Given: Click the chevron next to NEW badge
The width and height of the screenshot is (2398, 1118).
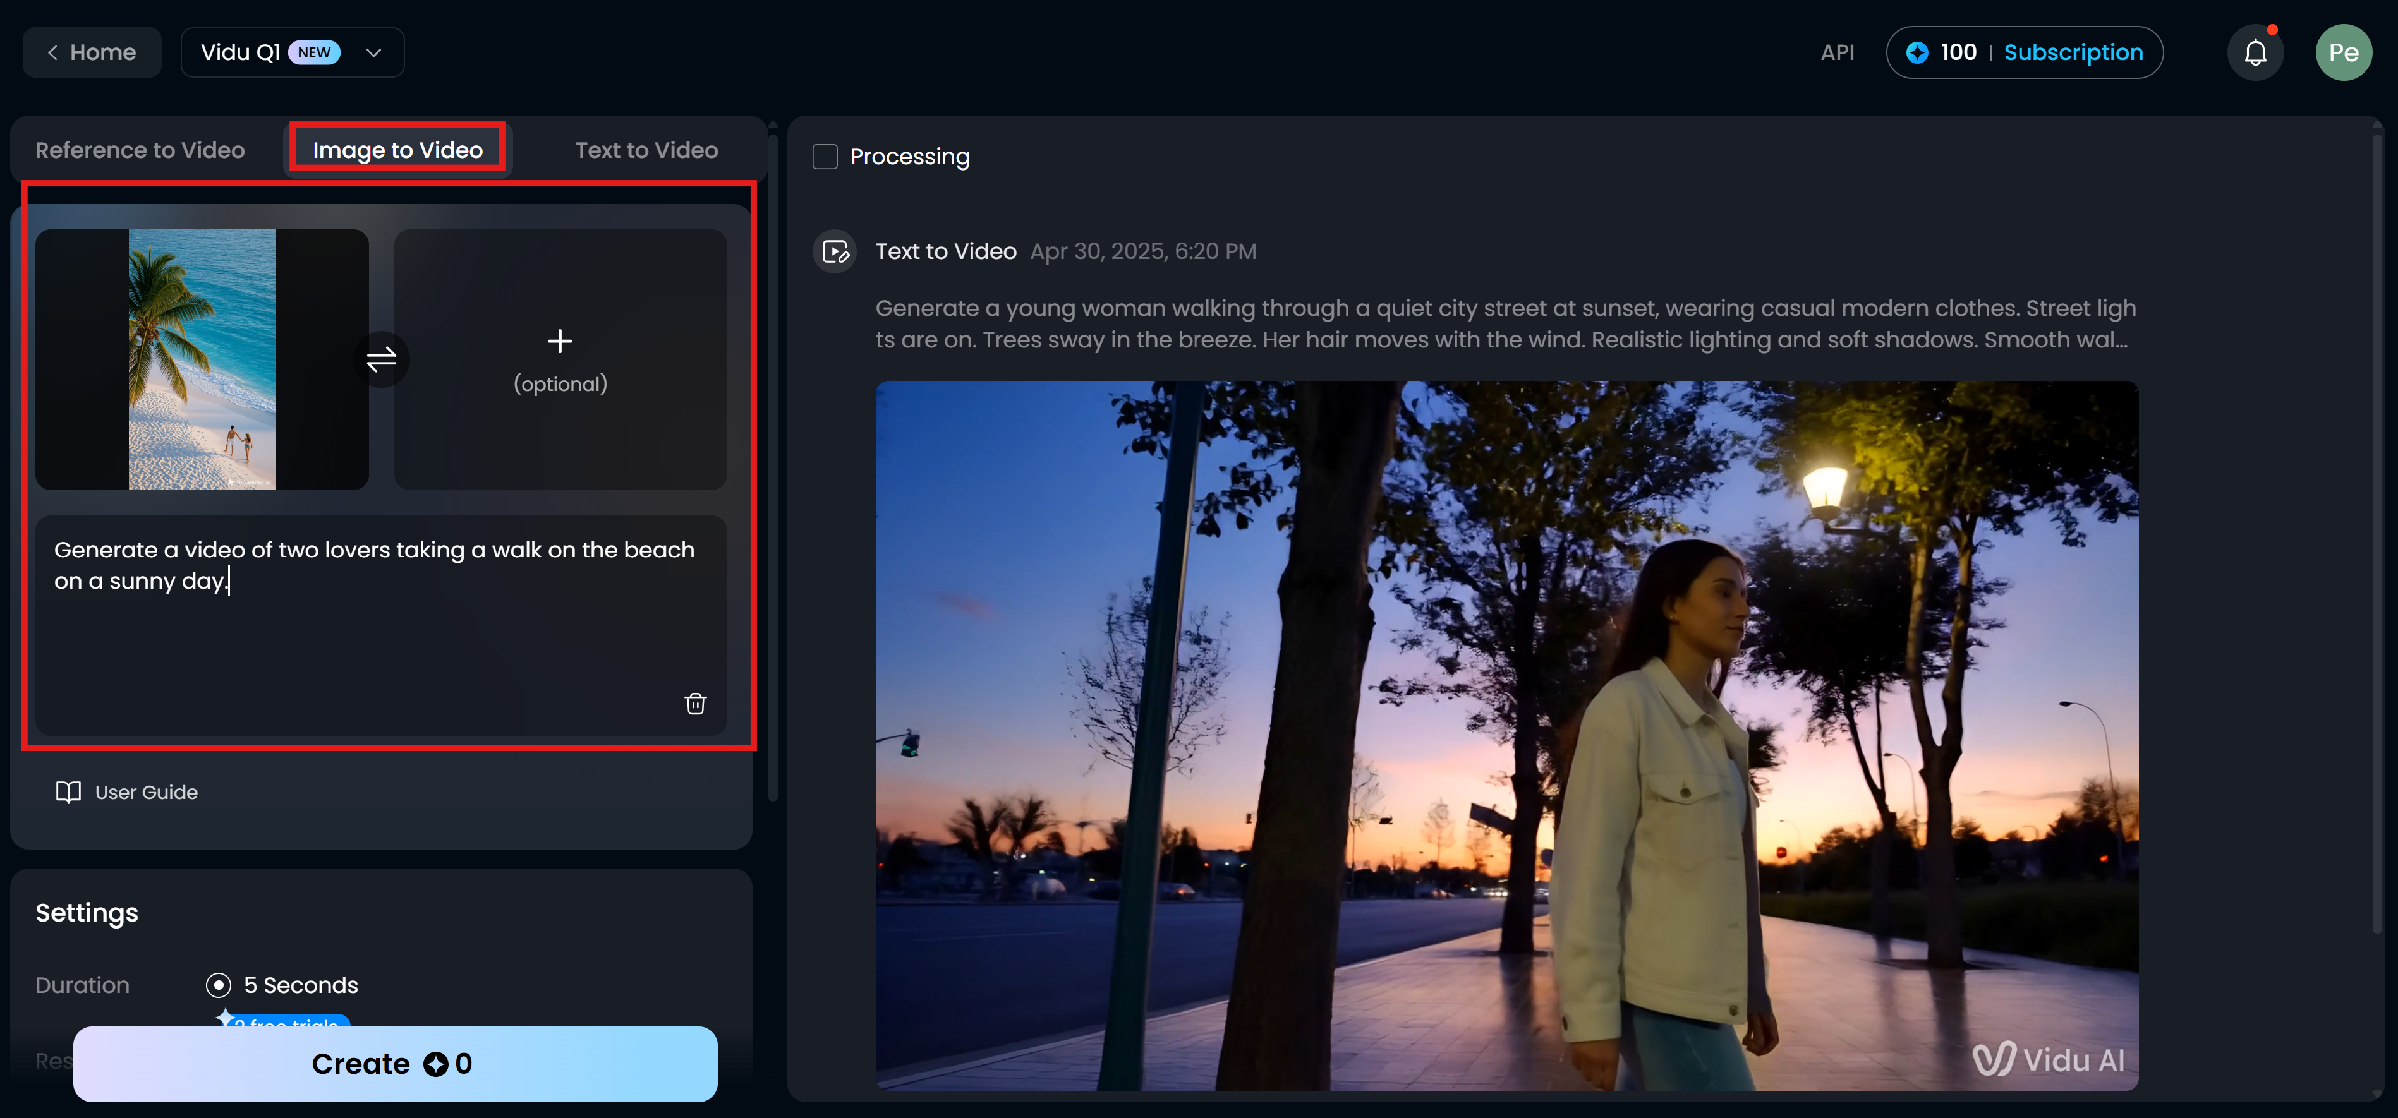Looking at the screenshot, I should point(374,53).
